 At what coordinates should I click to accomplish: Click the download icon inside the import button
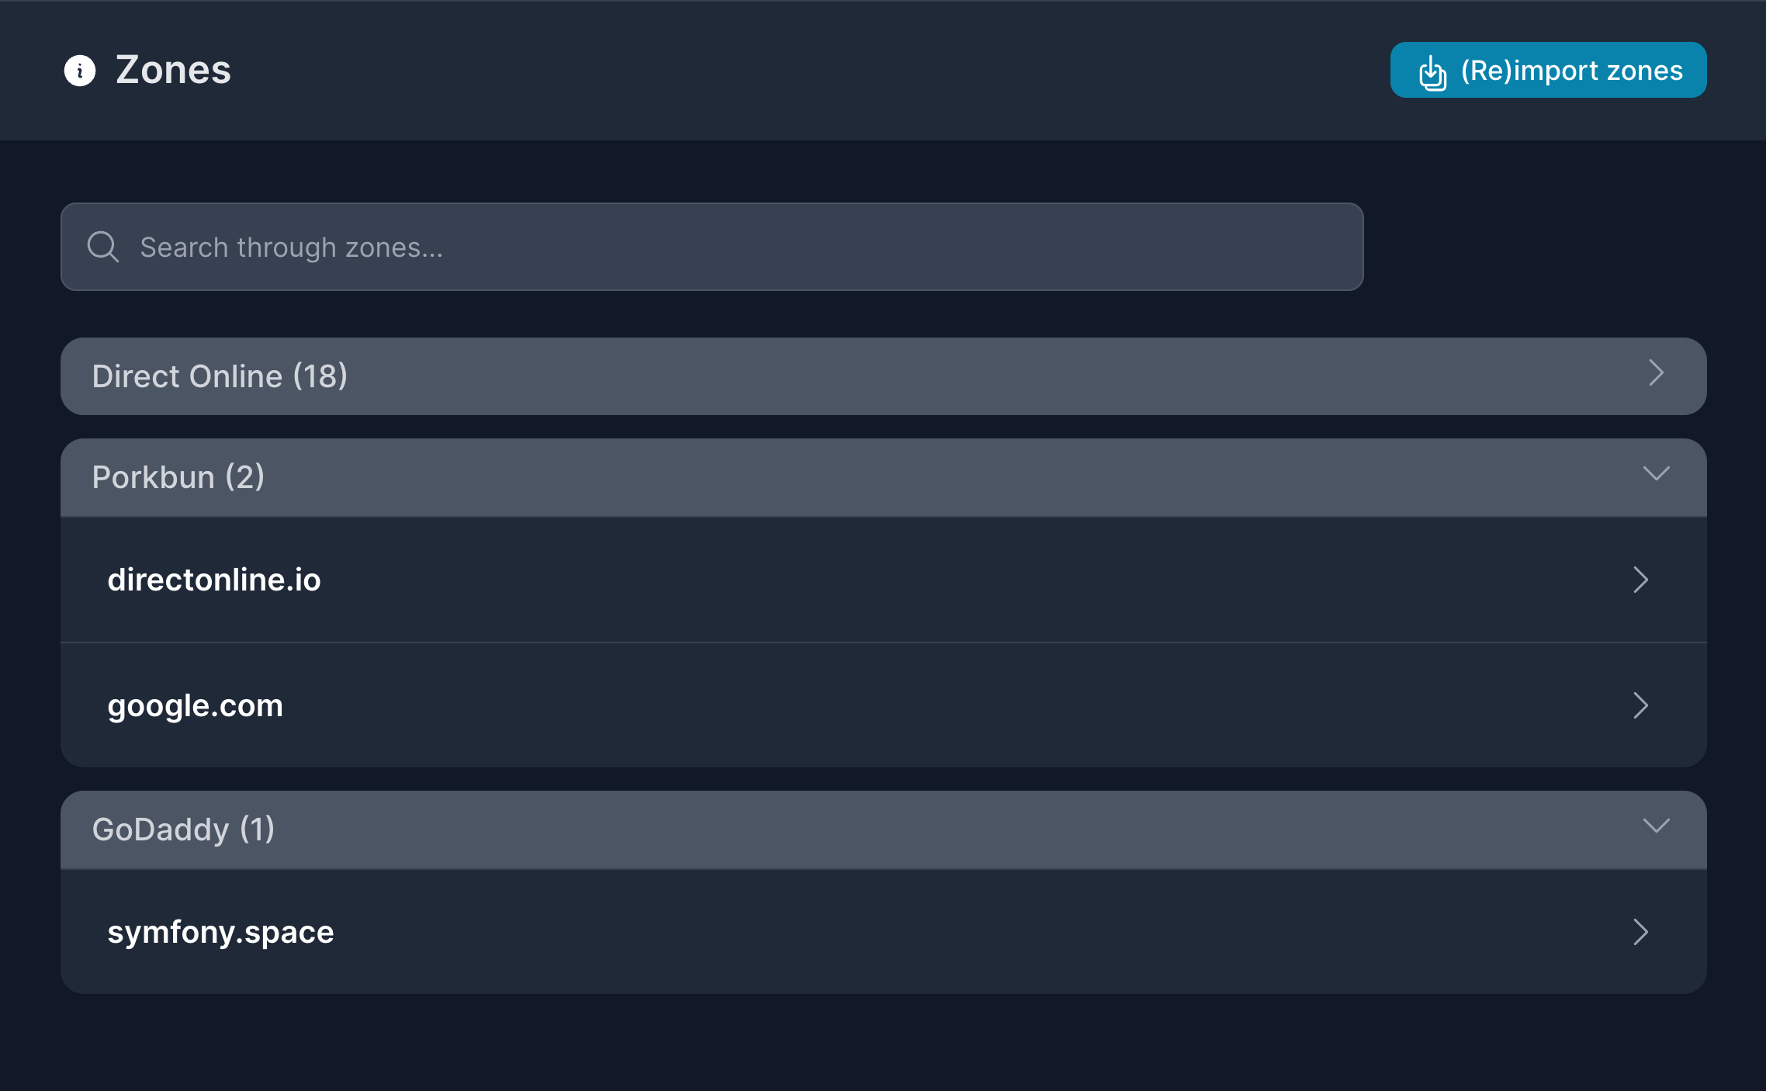[1432, 71]
